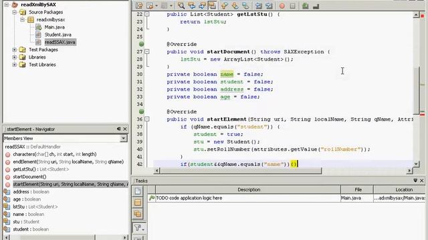Select endElement method in Navigator
This screenshot has width=428, height=240.
(68, 162)
